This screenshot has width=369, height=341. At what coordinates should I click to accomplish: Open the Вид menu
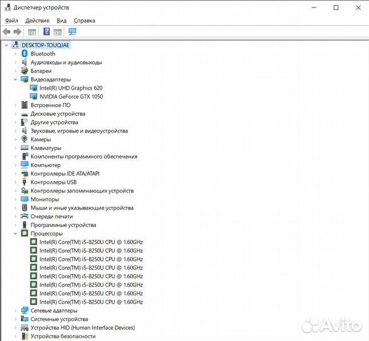[x=61, y=21]
